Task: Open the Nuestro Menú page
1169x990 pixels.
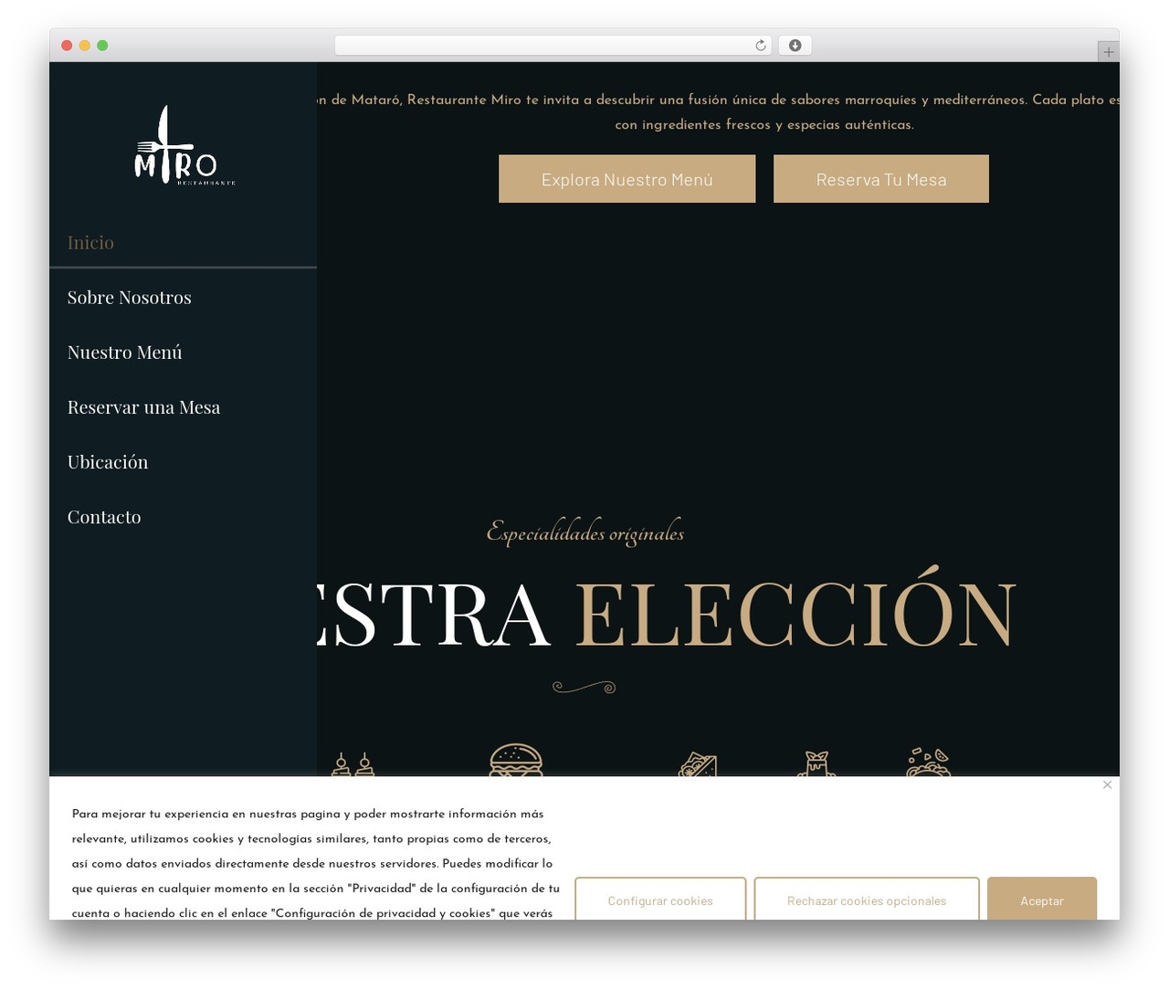Action: [125, 352]
